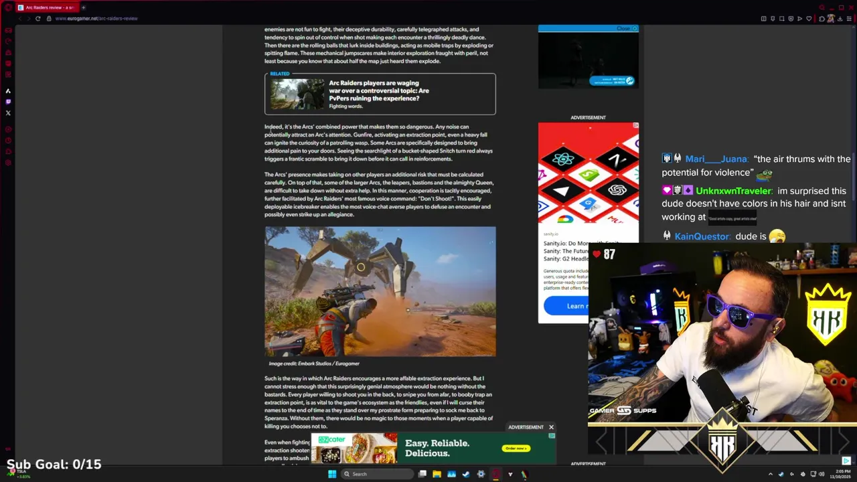The image size is (857, 482).
Task: Select the Arc Raiders review browser tab
Action: (47, 7)
